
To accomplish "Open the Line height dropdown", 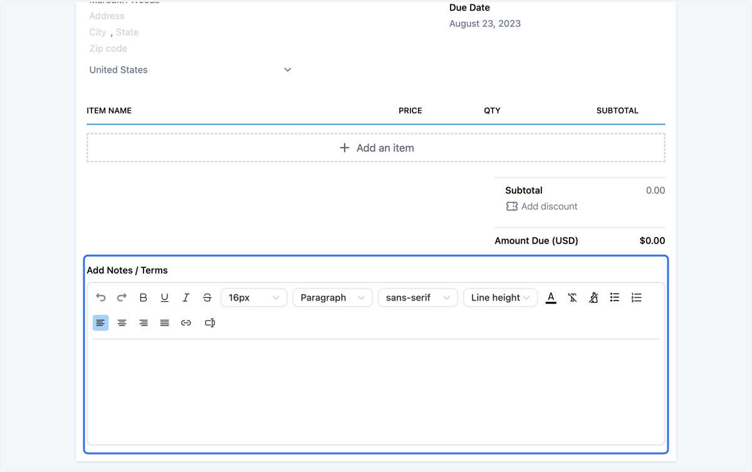I will 500,297.
